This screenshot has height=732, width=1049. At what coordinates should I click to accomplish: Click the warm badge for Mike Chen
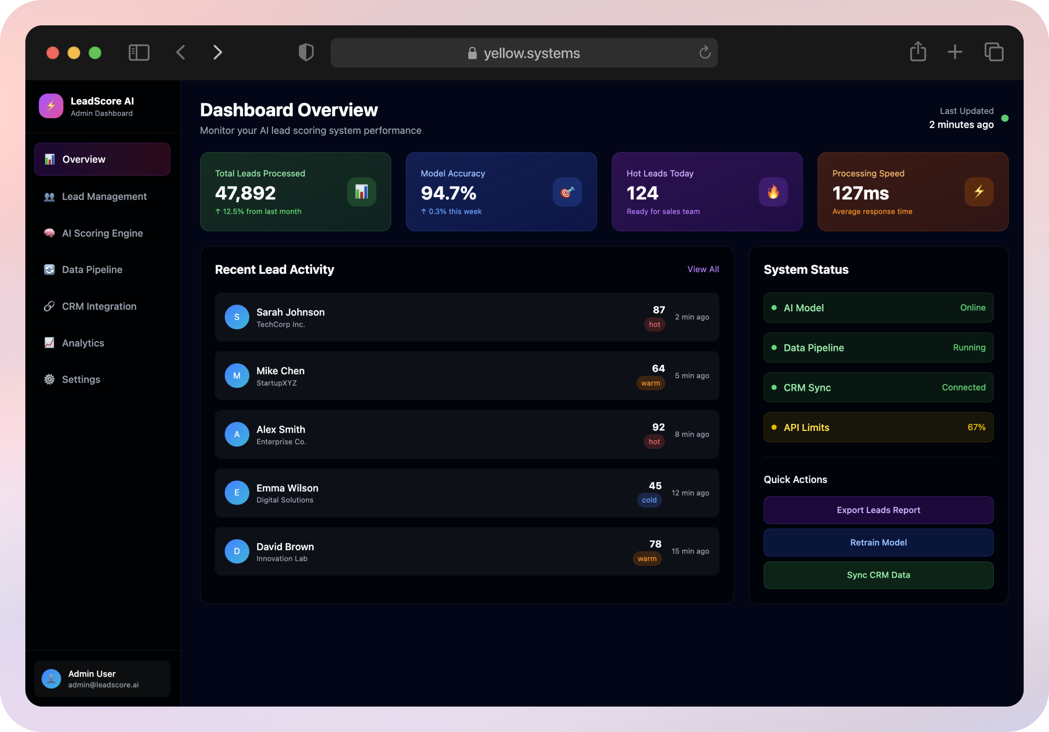click(650, 383)
